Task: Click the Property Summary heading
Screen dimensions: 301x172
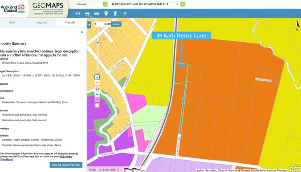Action: click(x=13, y=44)
